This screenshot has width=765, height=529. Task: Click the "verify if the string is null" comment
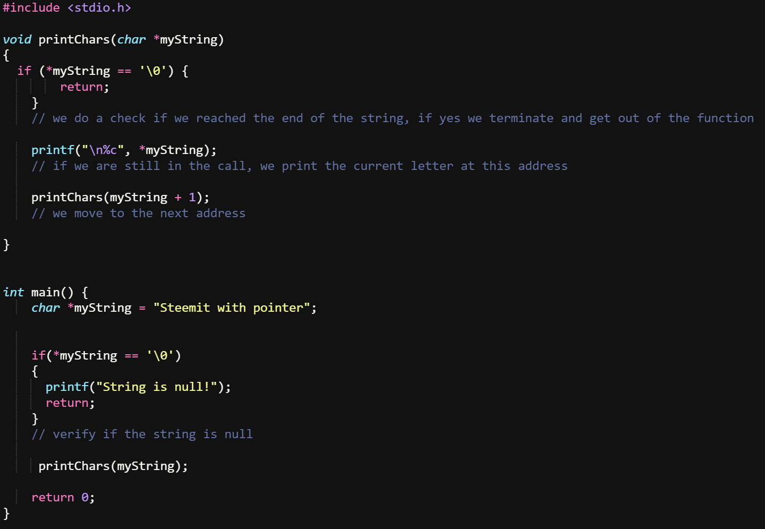(142, 434)
